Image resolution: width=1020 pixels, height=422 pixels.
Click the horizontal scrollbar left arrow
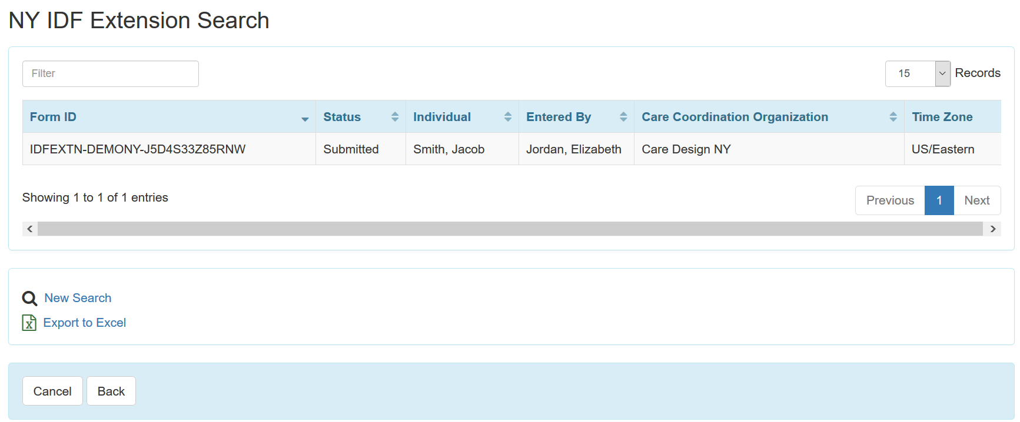click(30, 229)
